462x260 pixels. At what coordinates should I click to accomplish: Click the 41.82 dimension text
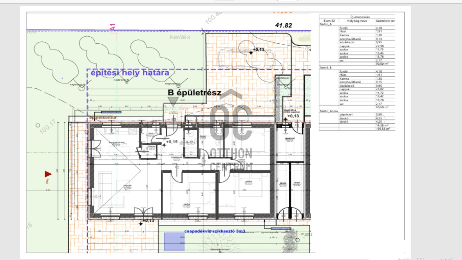[283, 25]
